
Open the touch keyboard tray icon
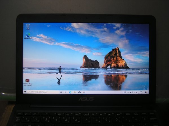point(125,92)
